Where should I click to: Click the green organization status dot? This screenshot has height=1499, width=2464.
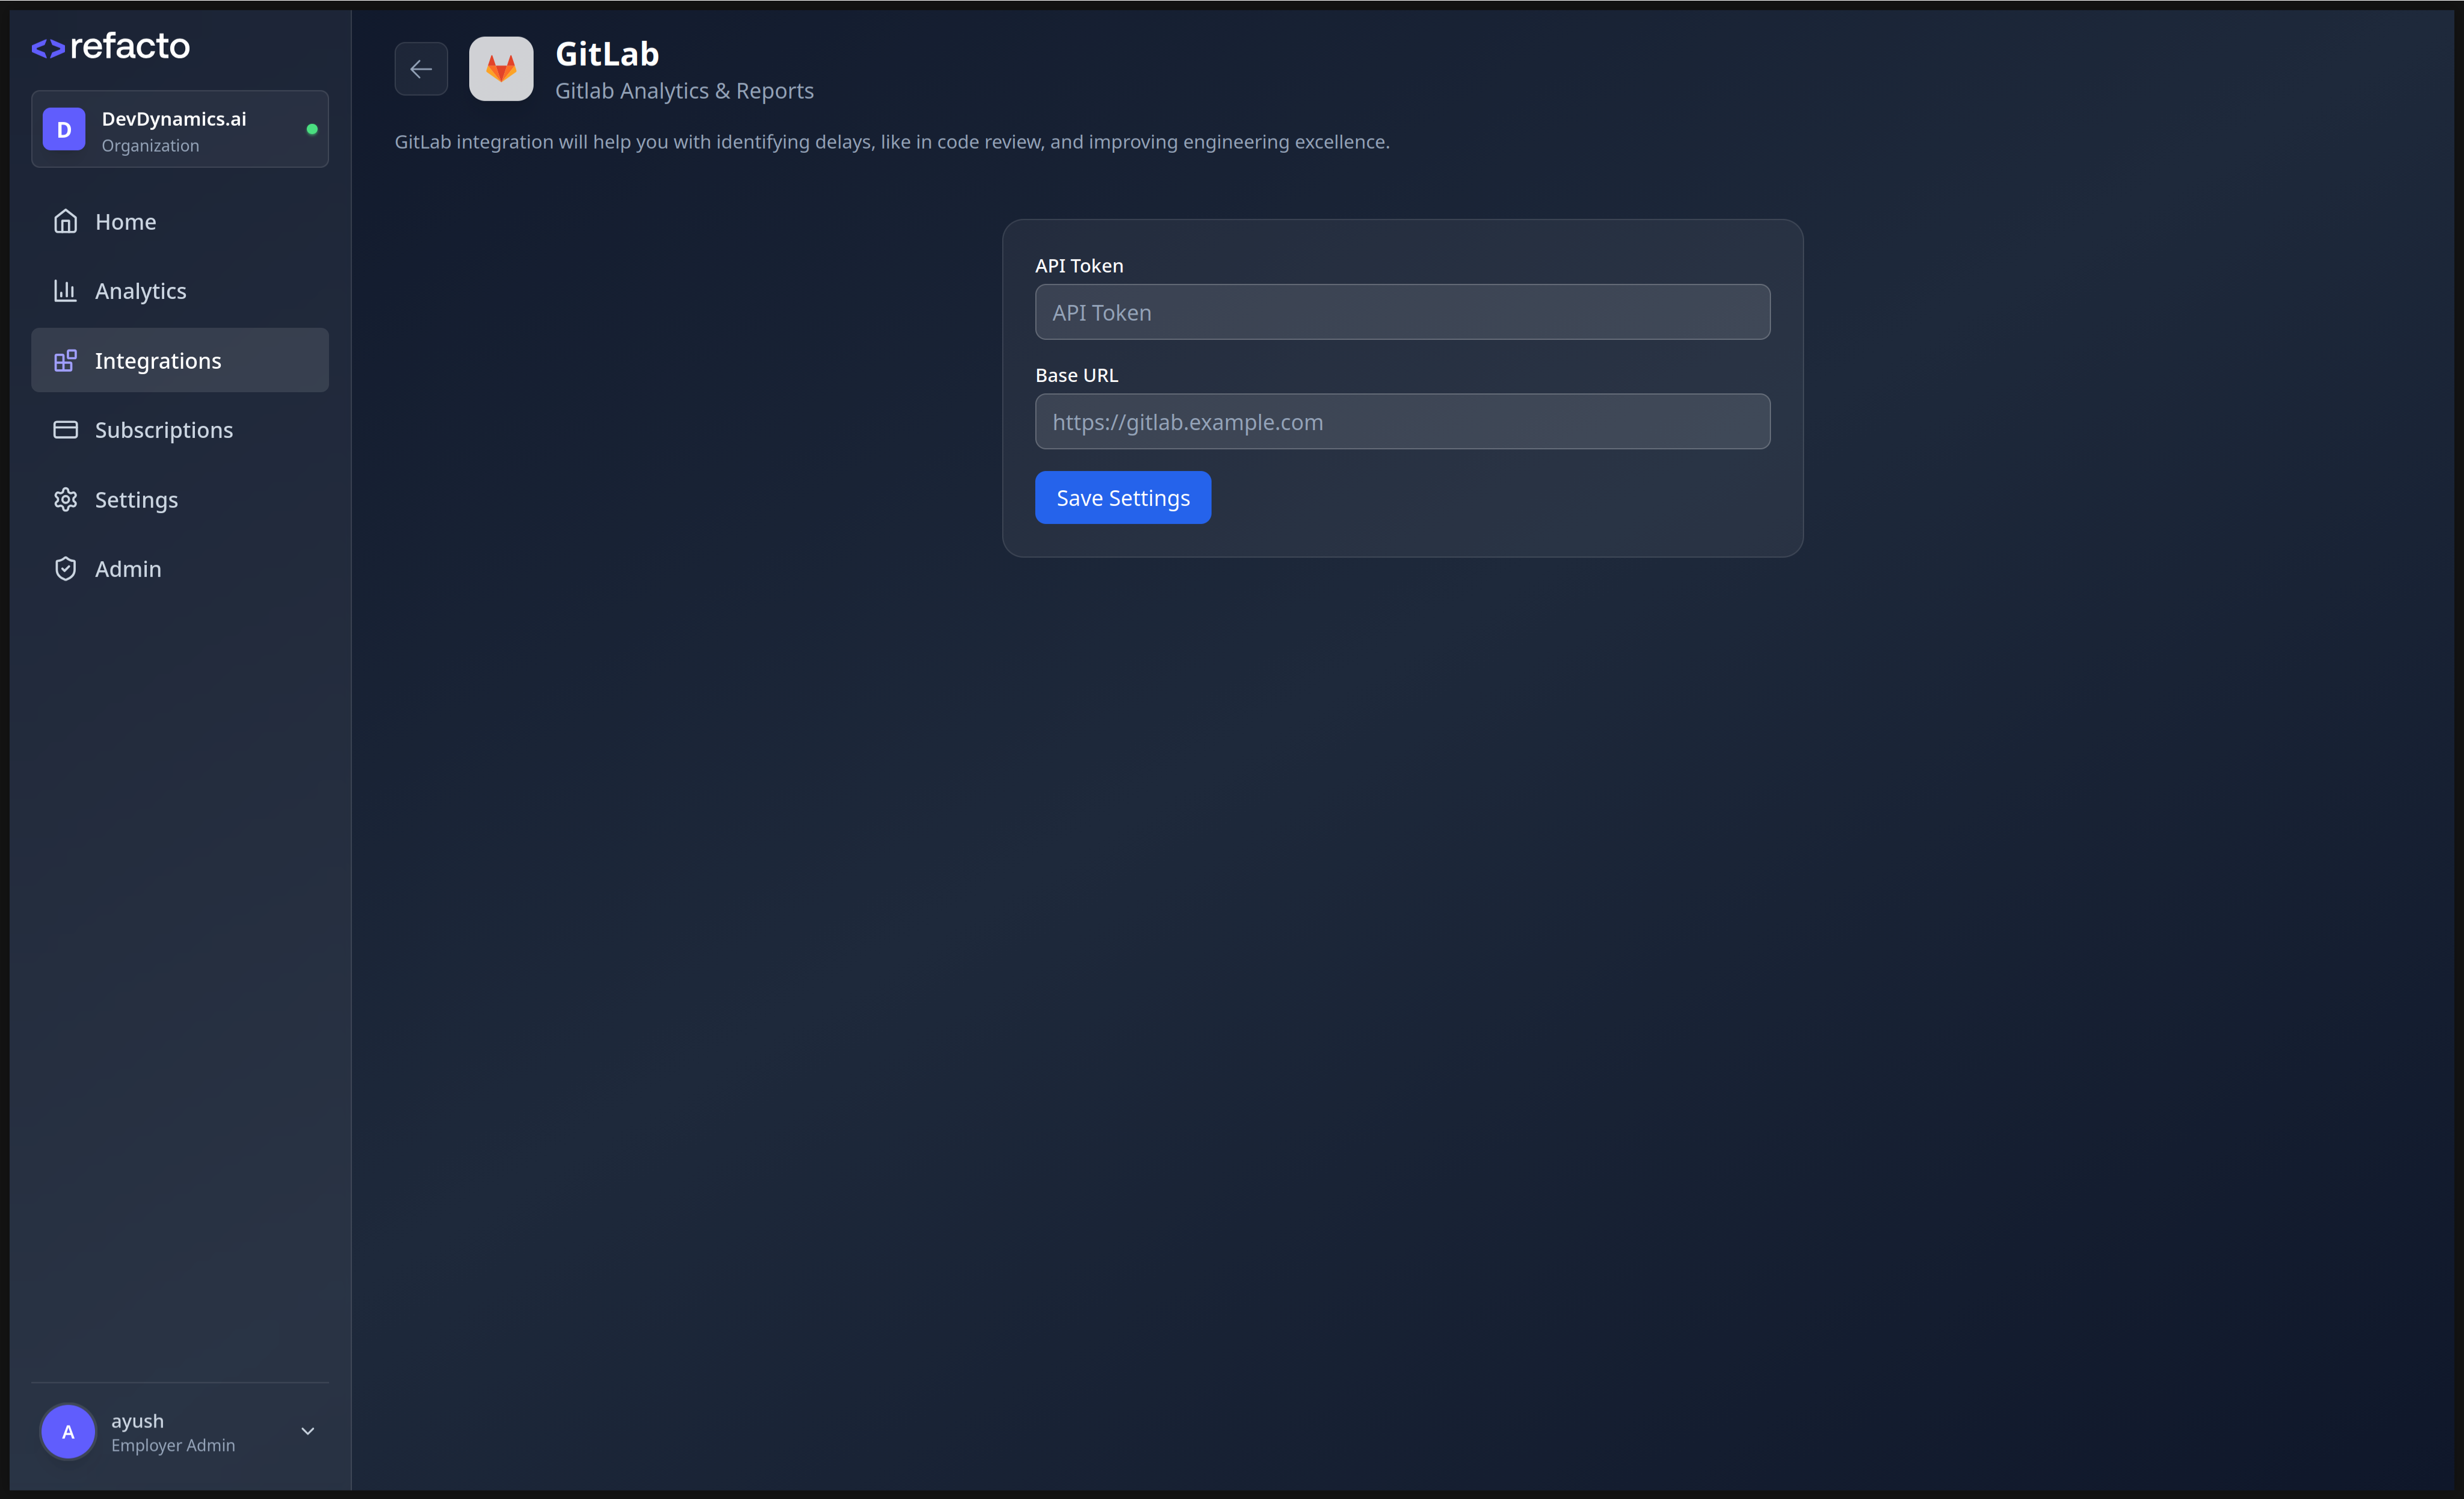pos(312,130)
